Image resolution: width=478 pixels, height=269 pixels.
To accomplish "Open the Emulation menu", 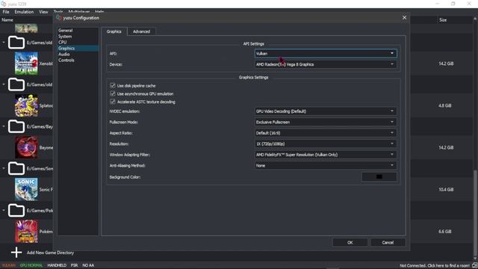I will pyautogui.click(x=24, y=12).
